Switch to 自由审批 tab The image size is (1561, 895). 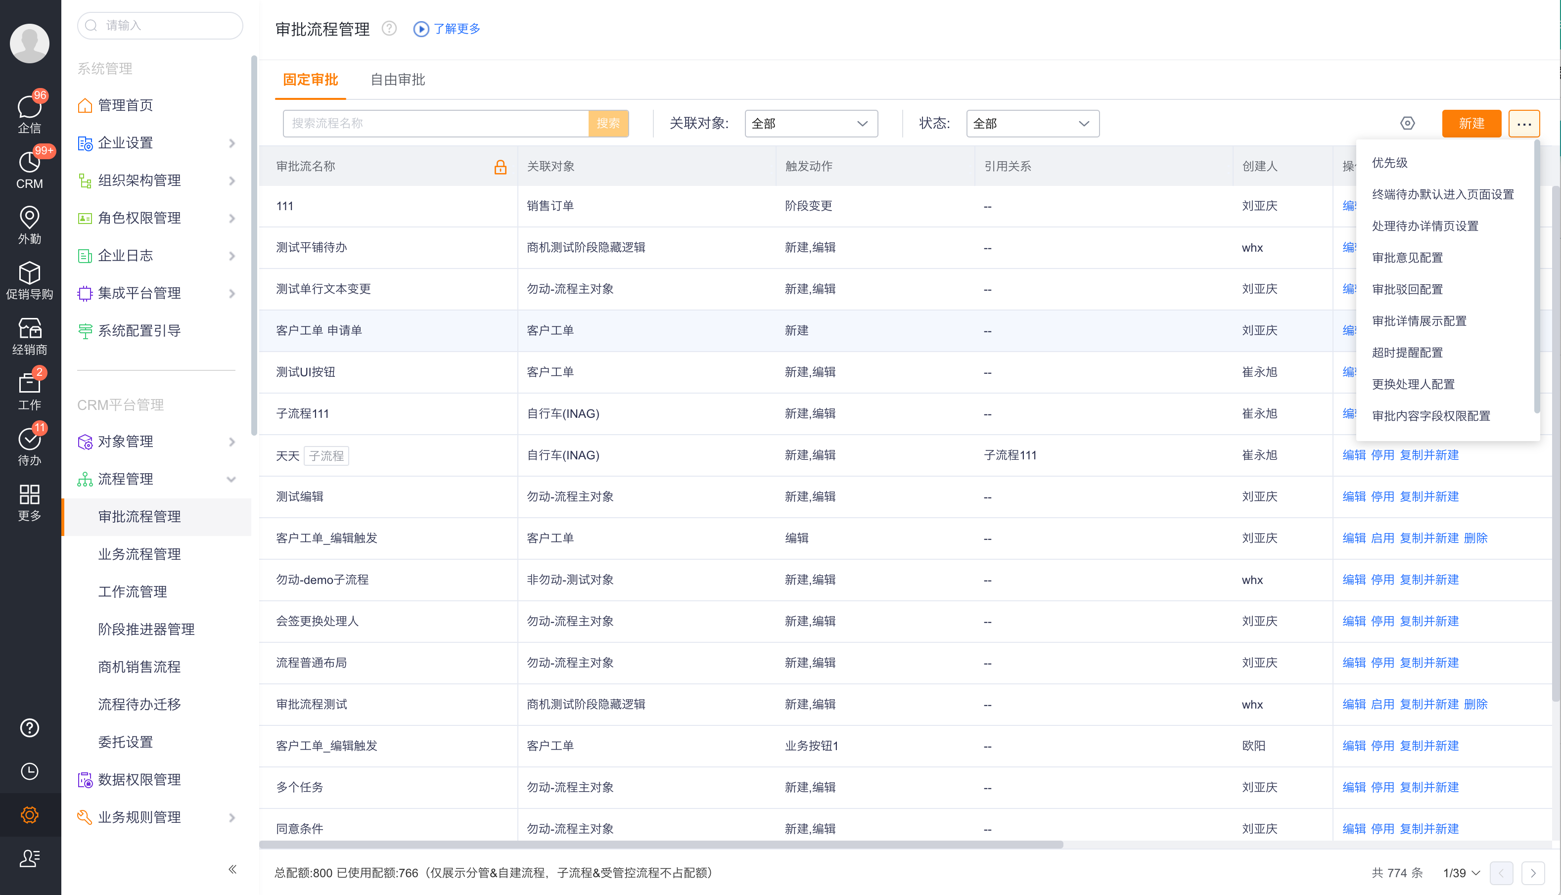pos(398,79)
